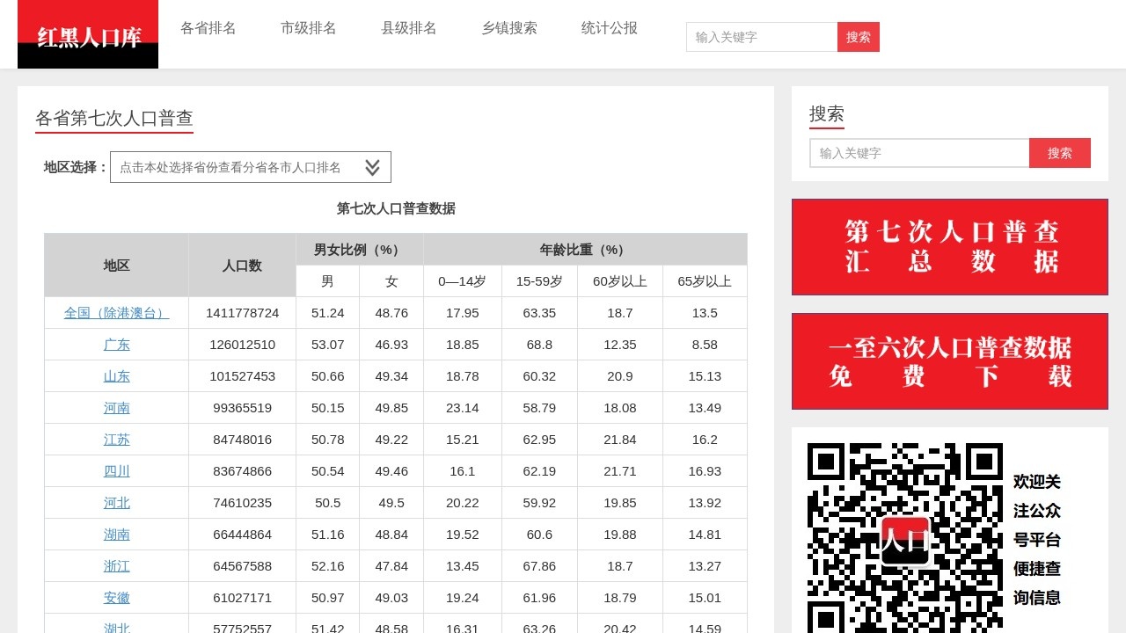The height and width of the screenshot is (633, 1126).
Task: Open the 一至六次人口普查数据免费下载 banner
Action: coord(949,360)
